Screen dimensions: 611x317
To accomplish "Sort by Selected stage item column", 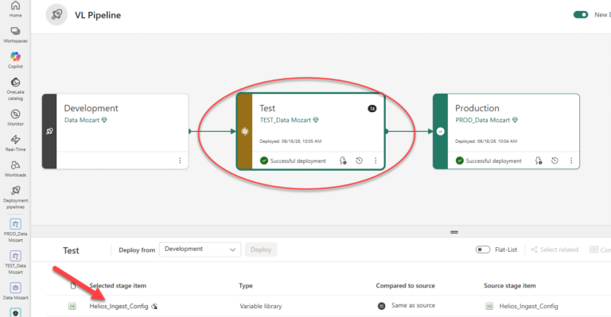I will (x=118, y=285).
